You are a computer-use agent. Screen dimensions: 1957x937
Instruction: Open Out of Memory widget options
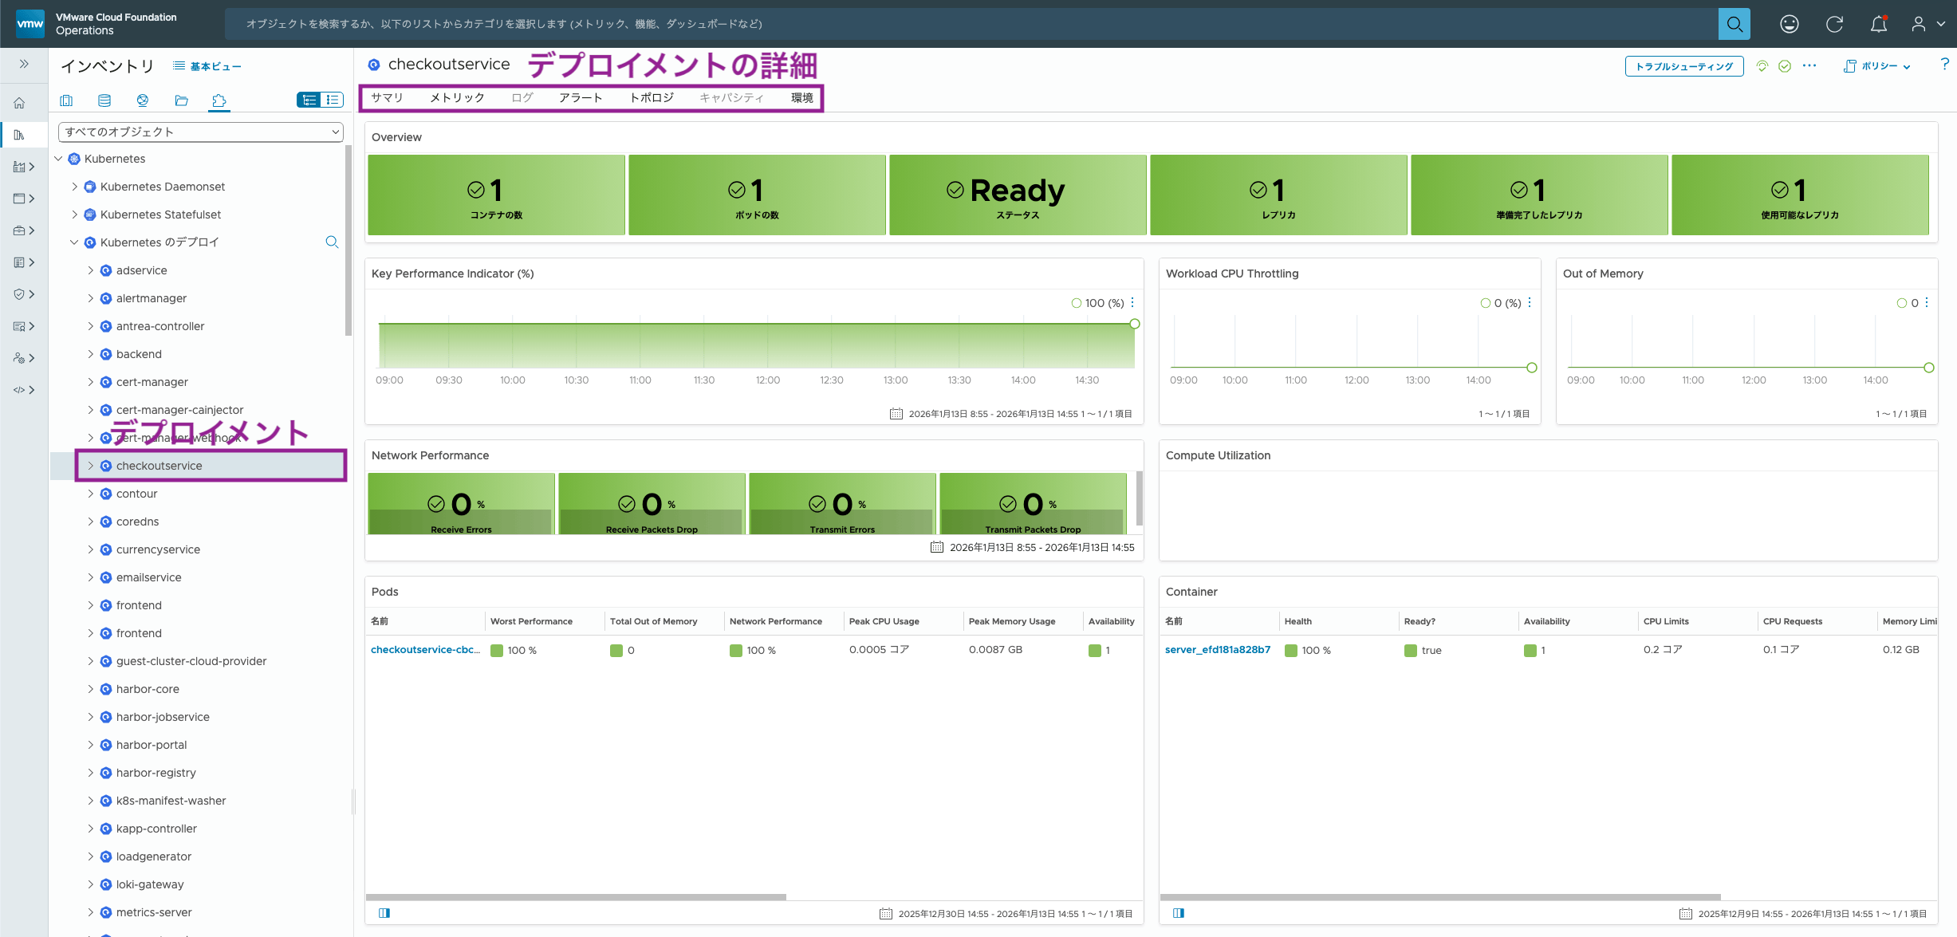tap(1927, 303)
